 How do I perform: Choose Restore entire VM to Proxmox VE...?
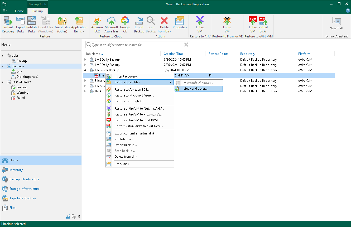point(140,114)
